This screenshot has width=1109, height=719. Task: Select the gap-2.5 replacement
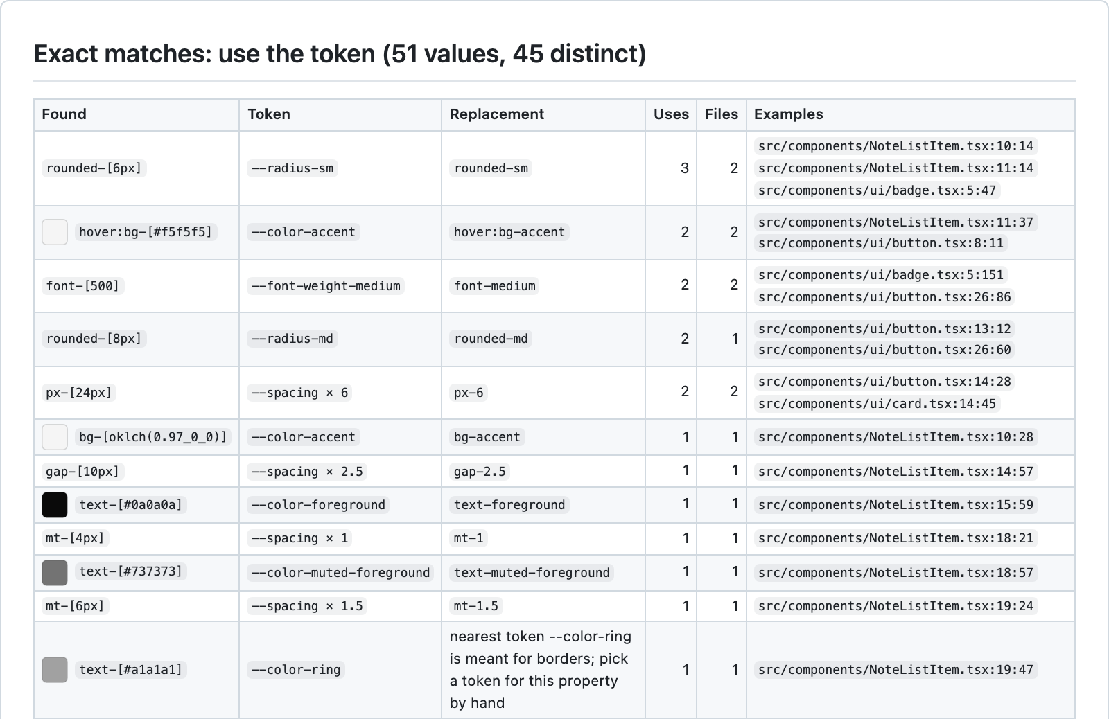click(x=480, y=472)
